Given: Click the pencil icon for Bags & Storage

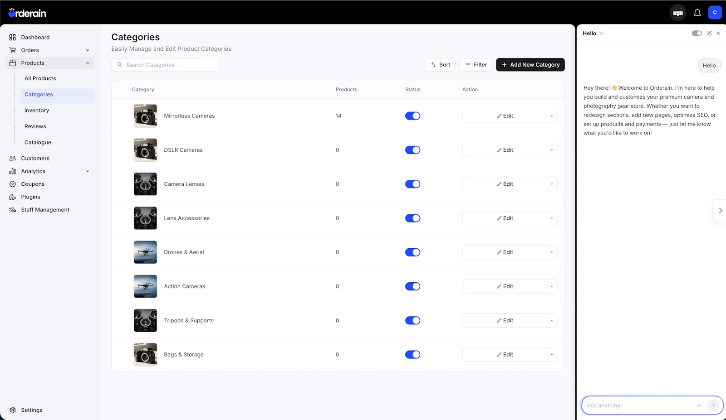Looking at the screenshot, I should pyautogui.click(x=499, y=355).
